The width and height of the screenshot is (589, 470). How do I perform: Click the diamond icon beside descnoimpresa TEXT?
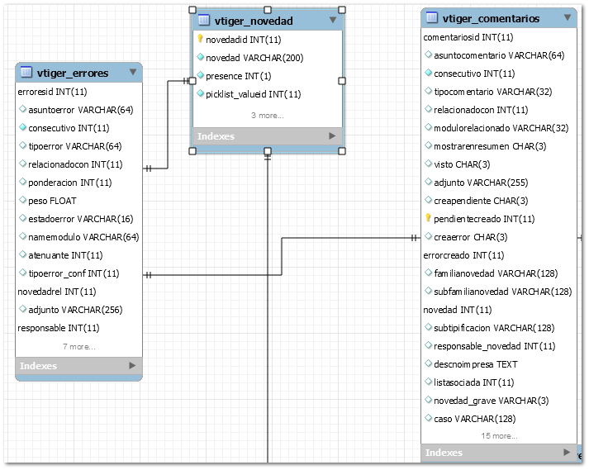point(428,363)
